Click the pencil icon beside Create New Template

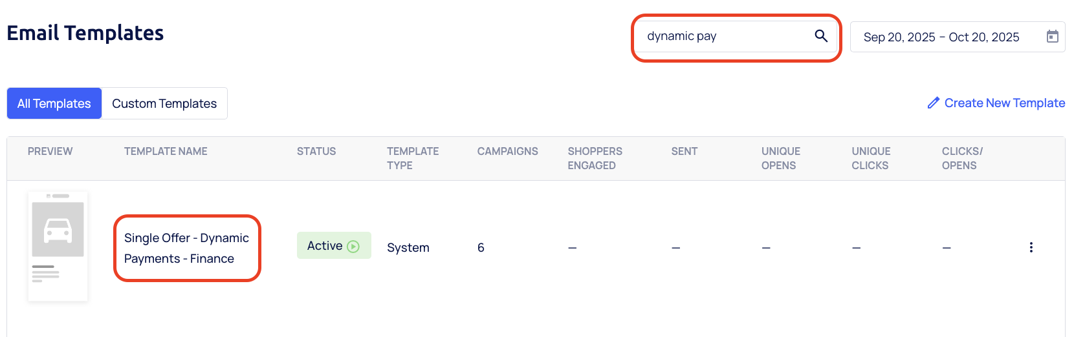[933, 103]
